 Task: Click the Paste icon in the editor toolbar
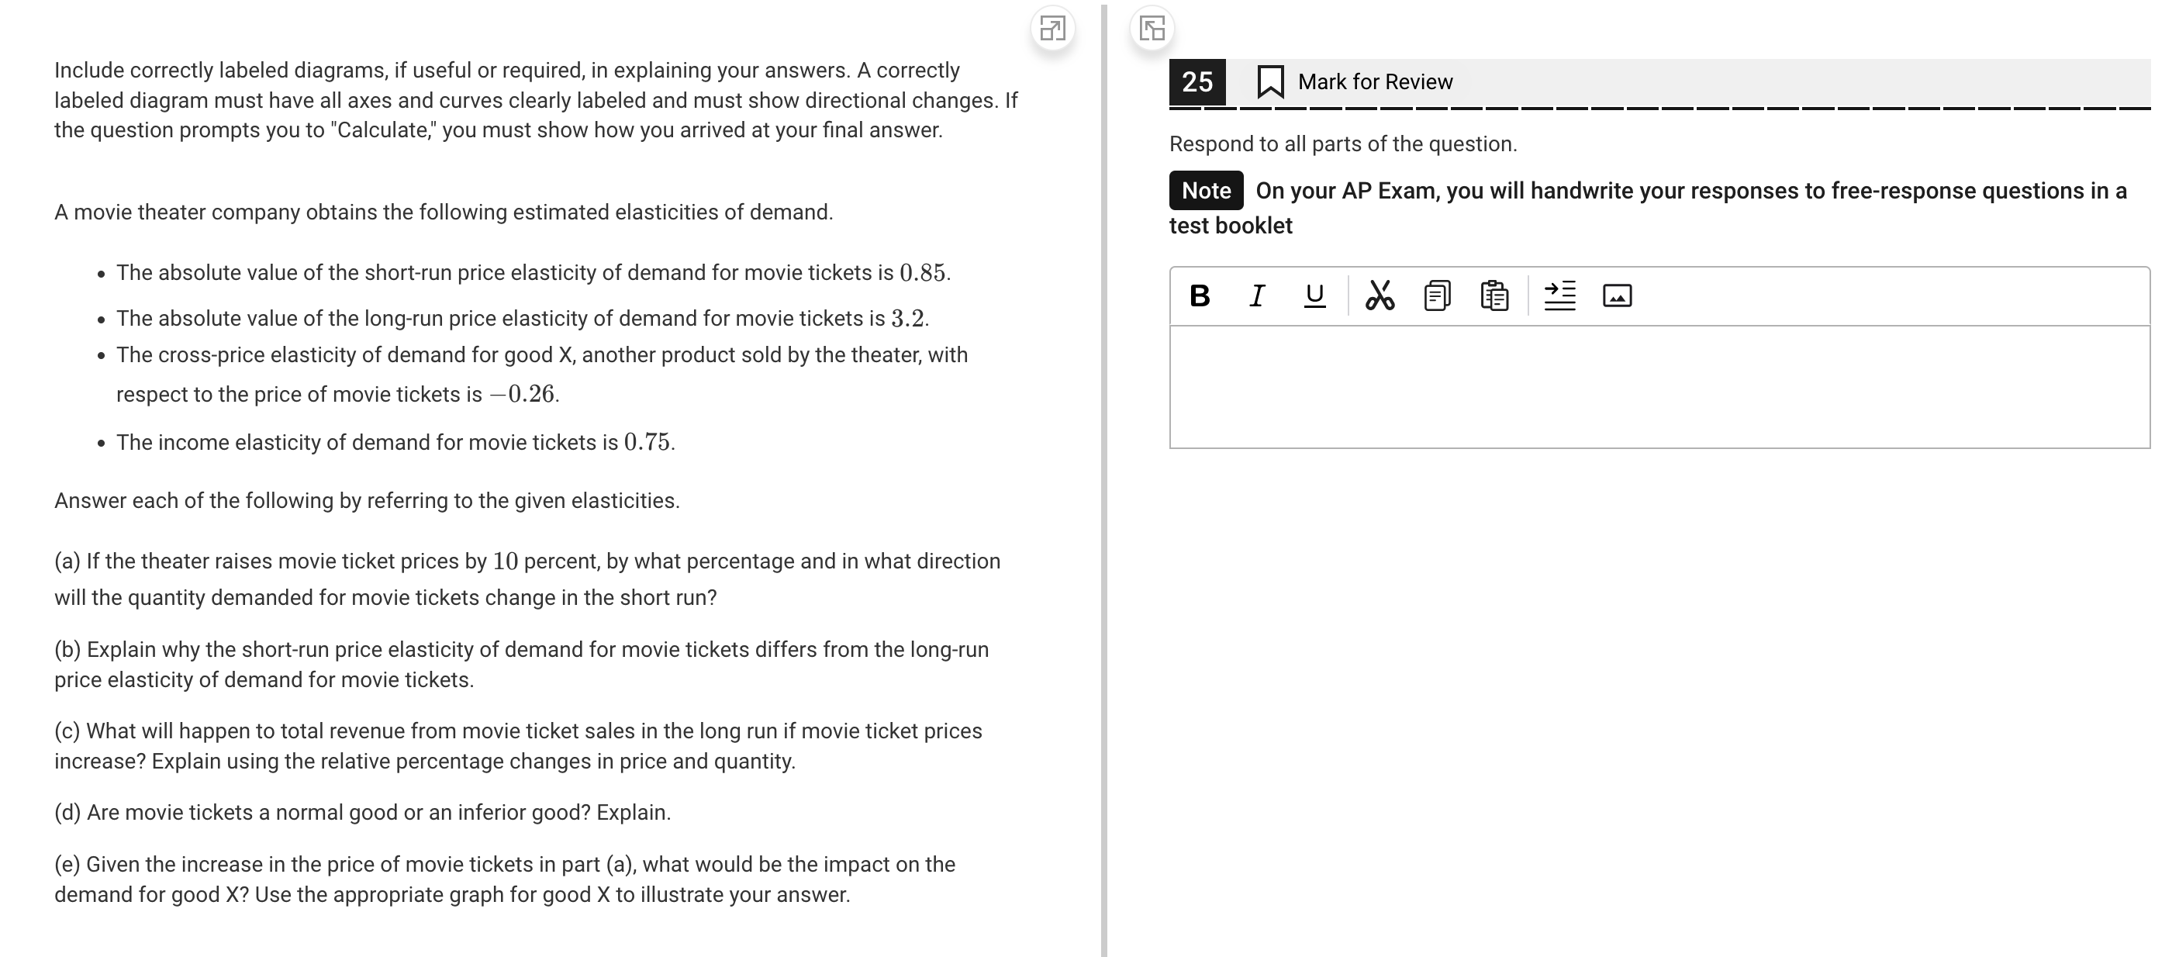pyautogui.click(x=1494, y=295)
